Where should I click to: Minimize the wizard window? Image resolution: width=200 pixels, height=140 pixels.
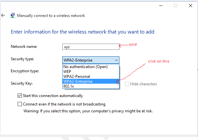tap(161, 6)
